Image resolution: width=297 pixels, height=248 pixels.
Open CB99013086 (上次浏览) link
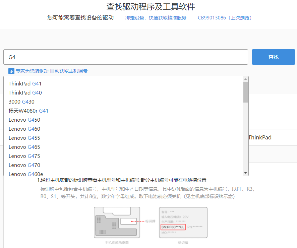(x=225, y=18)
